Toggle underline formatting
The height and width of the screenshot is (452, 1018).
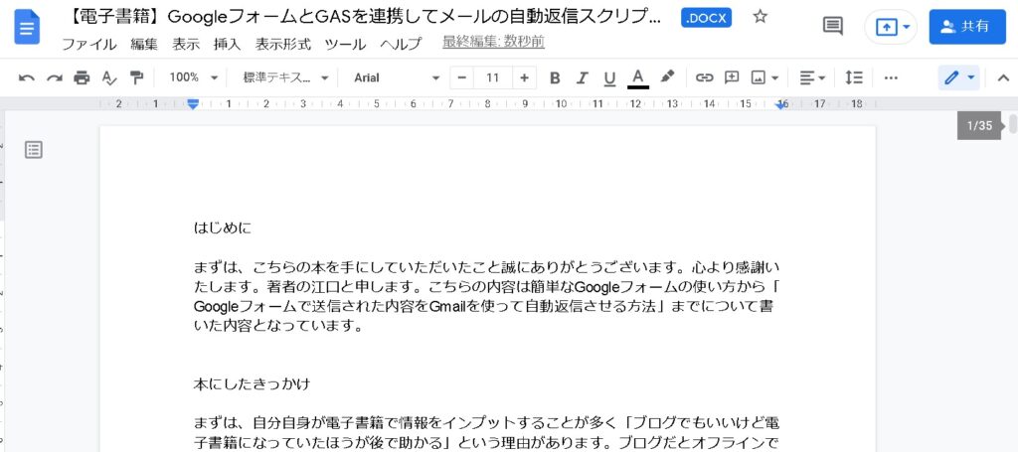point(609,77)
